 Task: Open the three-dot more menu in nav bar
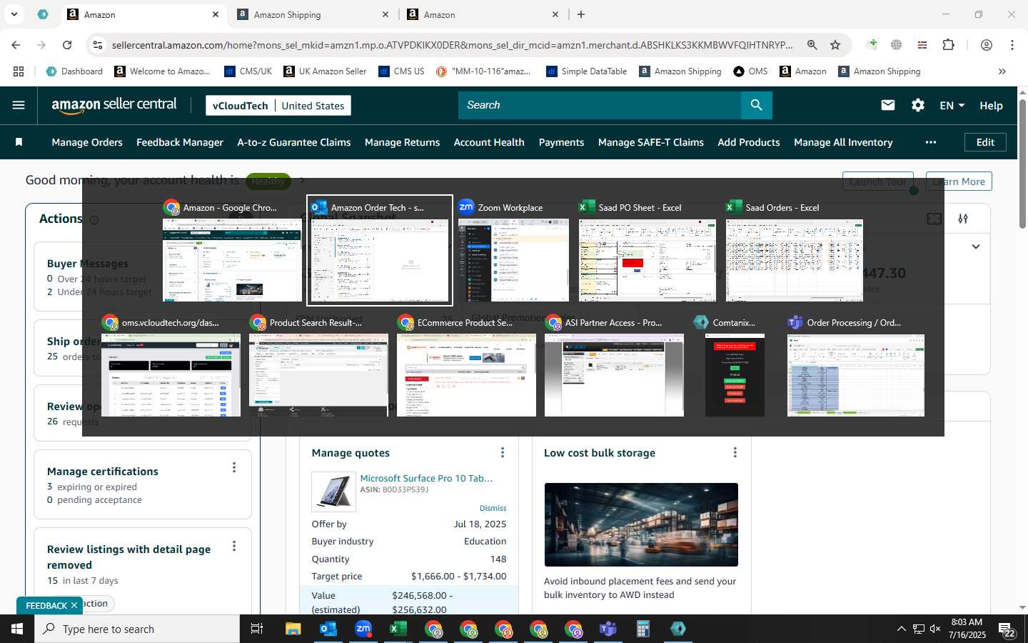click(x=930, y=142)
